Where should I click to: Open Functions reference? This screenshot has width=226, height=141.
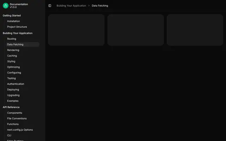(13, 124)
